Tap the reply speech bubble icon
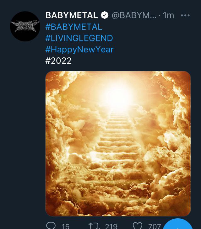The width and height of the screenshot is (201, 229). point(51,226)
